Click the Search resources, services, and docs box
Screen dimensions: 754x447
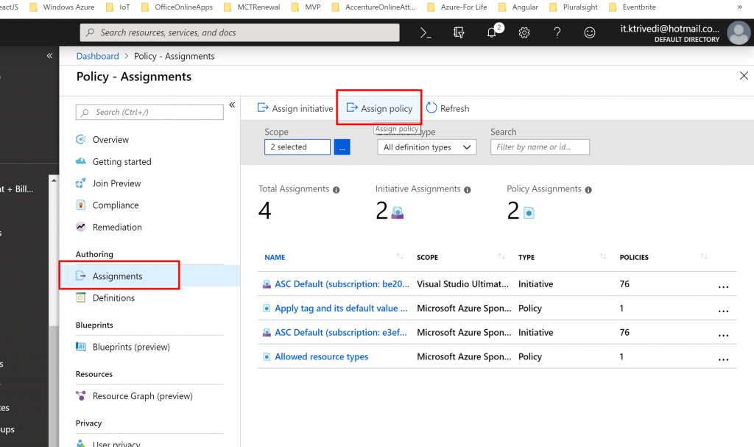tap(240, 32)
